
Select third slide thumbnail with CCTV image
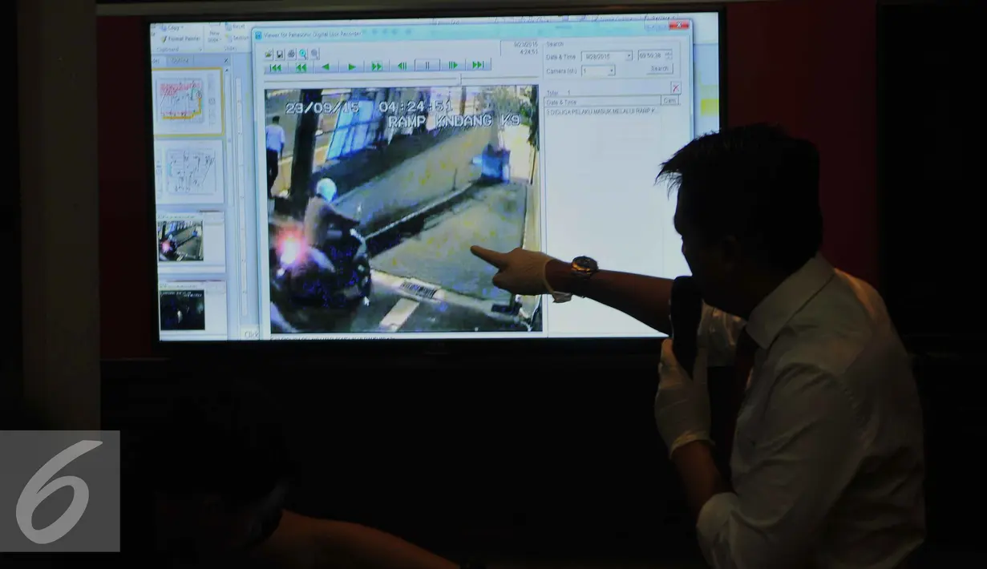tap(191, 241)
